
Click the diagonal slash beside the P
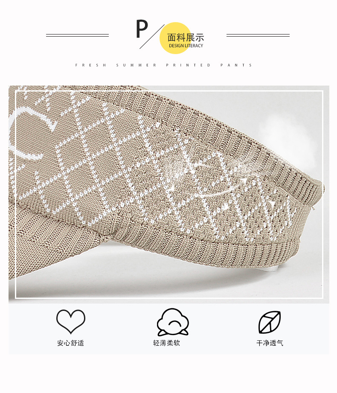coord(152,37)
